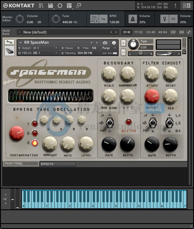Viewport: 194px width, 229px height.
Task: Open the RR SpaceMan instrument name dropdown
Action: [21, 43]
